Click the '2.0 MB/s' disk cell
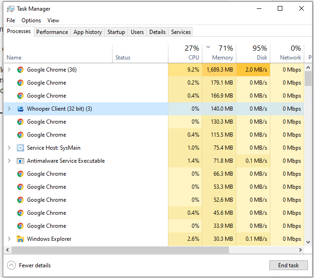This screenshot has height=278, width=314. pos(253,70)
